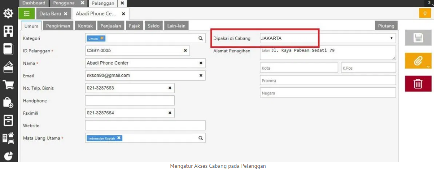Click the gray floppy disk save button

pyautogui.click(x=418, y=38)
